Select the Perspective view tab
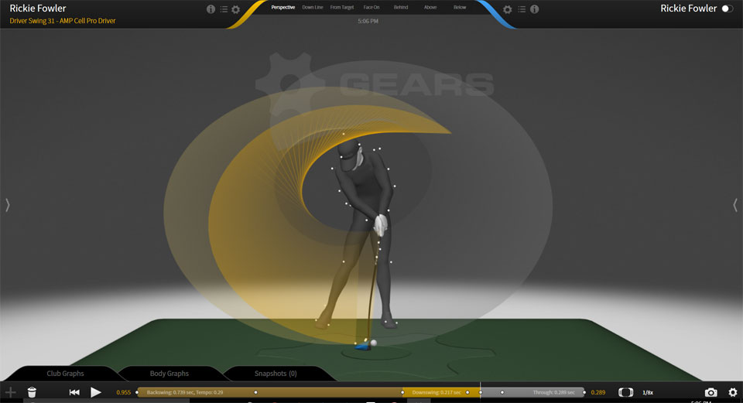743x403 pixels. pyautogui.click(x=283, y=7)
